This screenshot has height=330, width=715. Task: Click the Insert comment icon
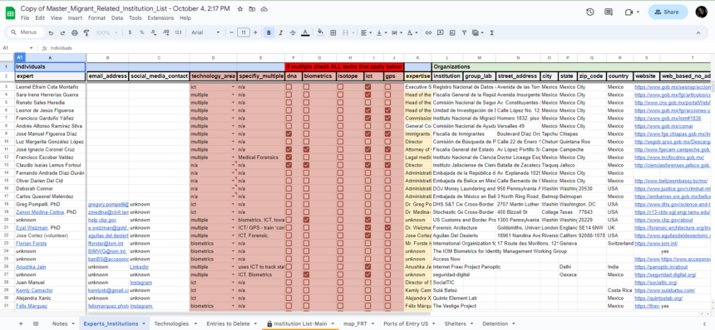[440, 32]
